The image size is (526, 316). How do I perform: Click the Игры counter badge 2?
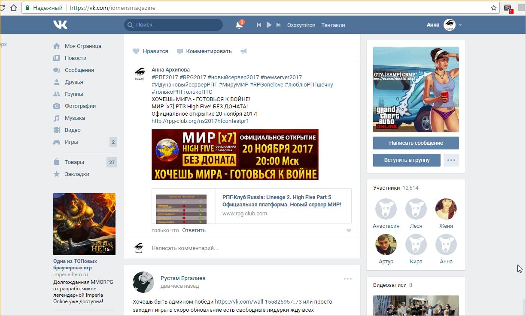113,142
